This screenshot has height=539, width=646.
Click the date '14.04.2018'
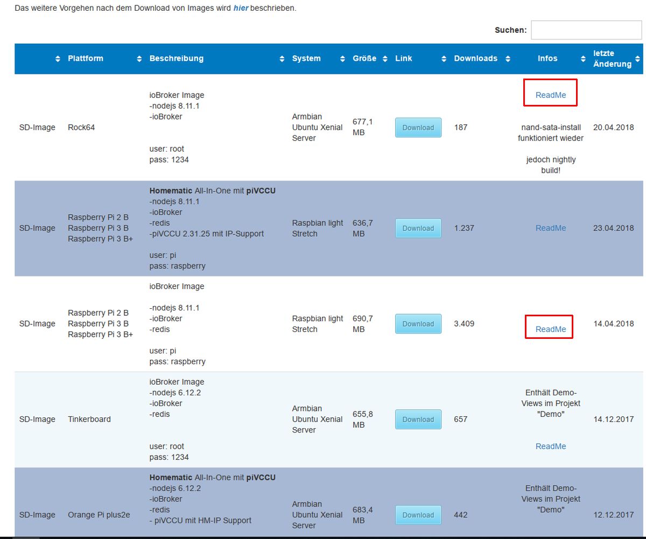tap(614, 324)
